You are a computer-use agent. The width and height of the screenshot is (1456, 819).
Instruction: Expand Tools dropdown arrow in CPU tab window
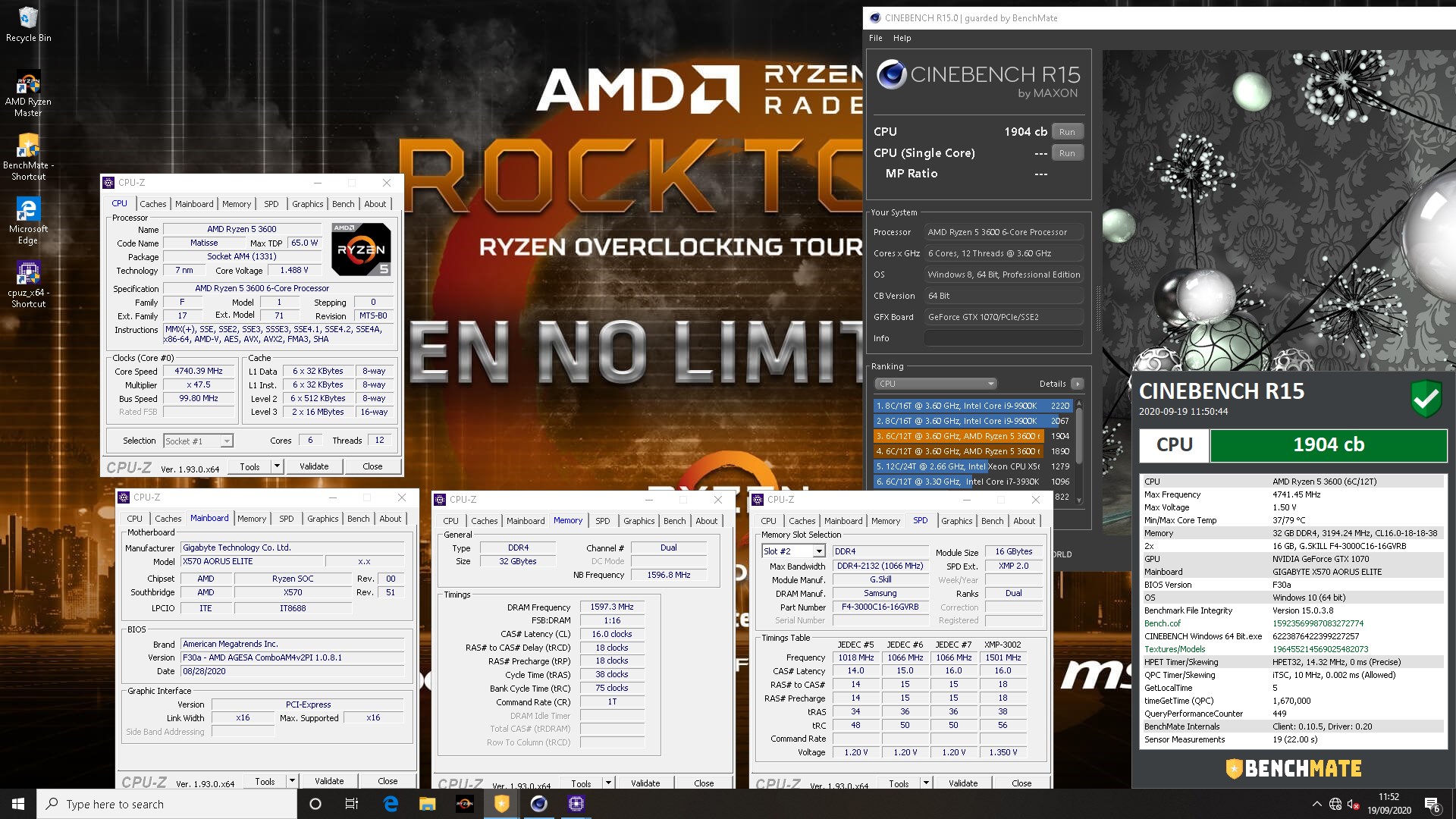point(277,466)
